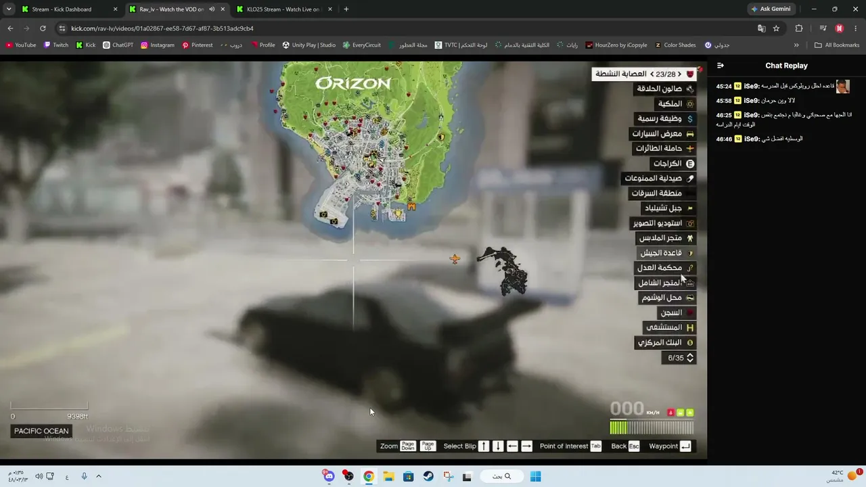Click the taskbar search box

pos(501,476)
